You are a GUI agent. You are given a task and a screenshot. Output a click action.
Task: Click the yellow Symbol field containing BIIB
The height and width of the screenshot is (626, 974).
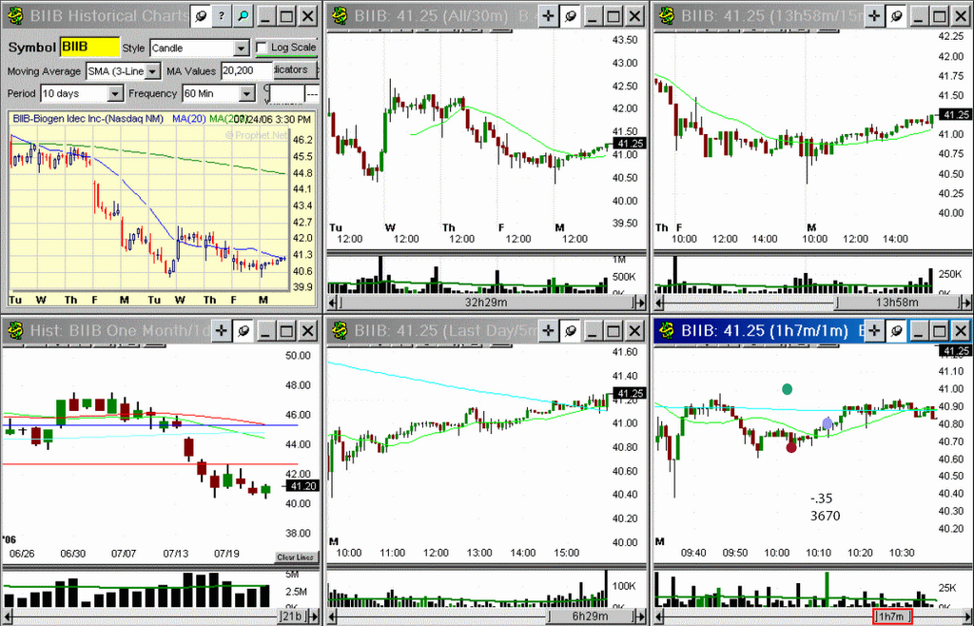[89, 48]
